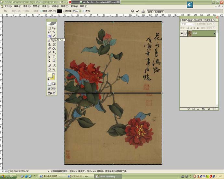The image size is (224, 179).
Task: Select the Path Selection tool
Action: click(x=49, y=57)
